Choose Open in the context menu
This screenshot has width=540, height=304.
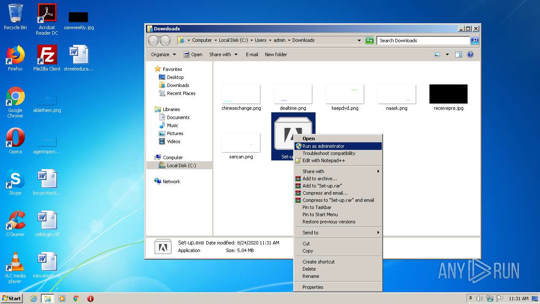(x=338, y=138)
